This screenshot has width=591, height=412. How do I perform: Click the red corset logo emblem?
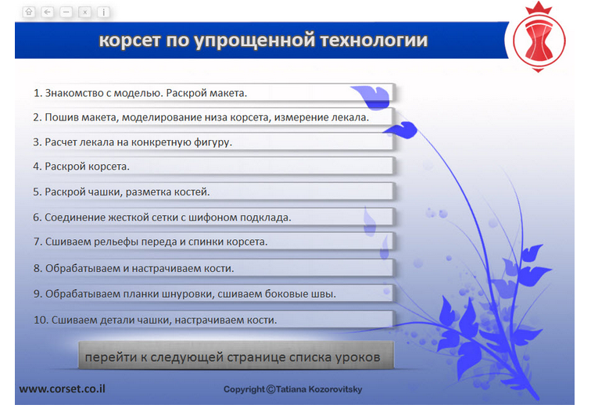tap(539, 38)
